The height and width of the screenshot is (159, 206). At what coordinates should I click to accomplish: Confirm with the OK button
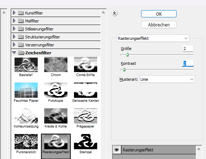pos(159,14)
